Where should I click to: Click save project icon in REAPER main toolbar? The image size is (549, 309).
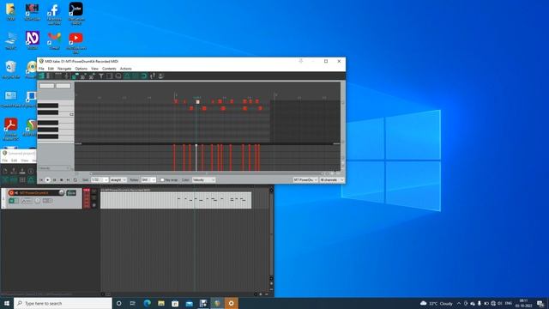pos(22,171)
